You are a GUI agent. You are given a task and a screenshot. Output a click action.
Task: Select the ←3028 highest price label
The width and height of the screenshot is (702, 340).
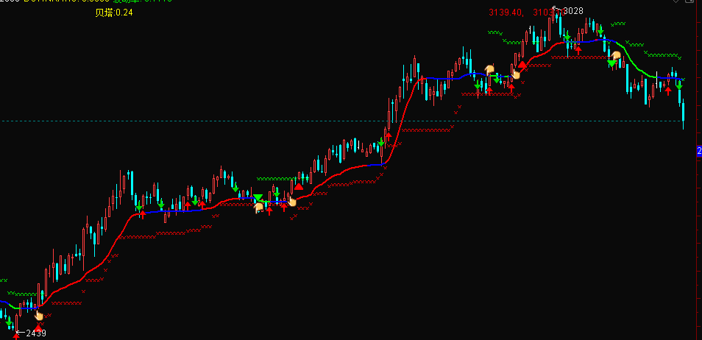coord(567,10)
